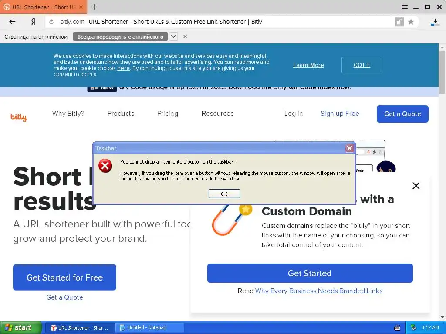Click the on-screen keyboard tray icon
This screenshot has width=446, height=334.
click(397, 328)
